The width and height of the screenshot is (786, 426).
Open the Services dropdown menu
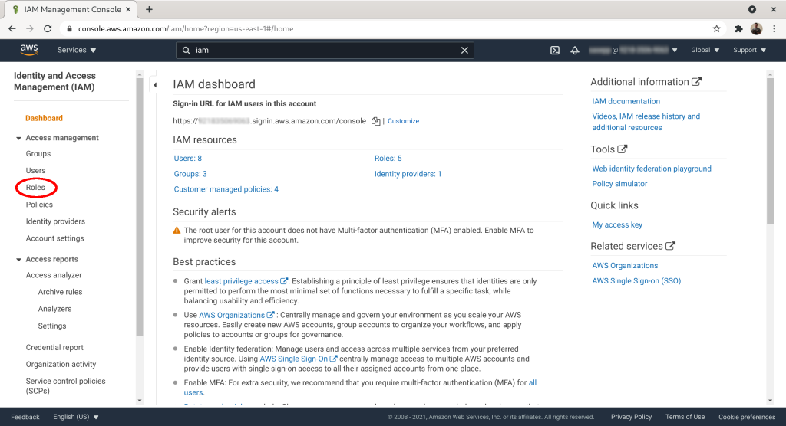pyautogui.click(x=77, y=50)
